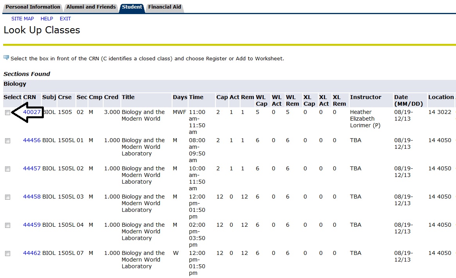456x278 pixels.
Task: Open the SITE MAP link
Action: click(x=22, y=18)
